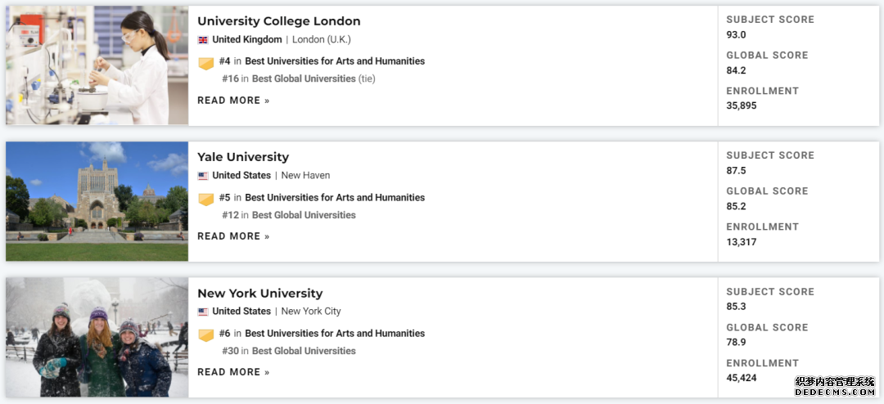
Task: Open Best Universities for Arts and Humanities at #4
Action: pyautogui.click(x=335, y=61)
